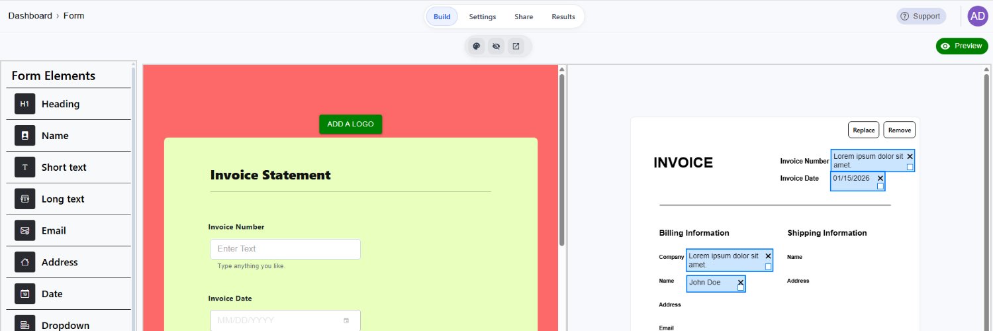The width and height of the screenshot is (993, 331).
Task: Open form in new window icon
Action: click(516, 46)
